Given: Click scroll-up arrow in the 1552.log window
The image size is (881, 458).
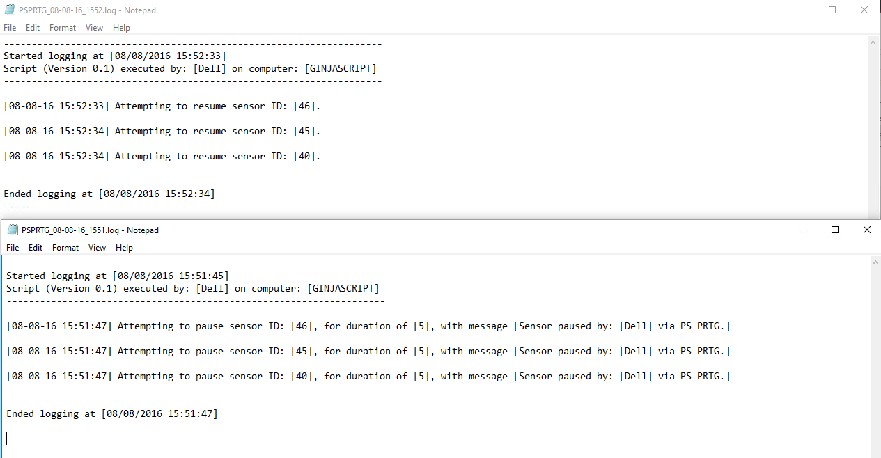Looking at the screenshot, I should (875, 42).
